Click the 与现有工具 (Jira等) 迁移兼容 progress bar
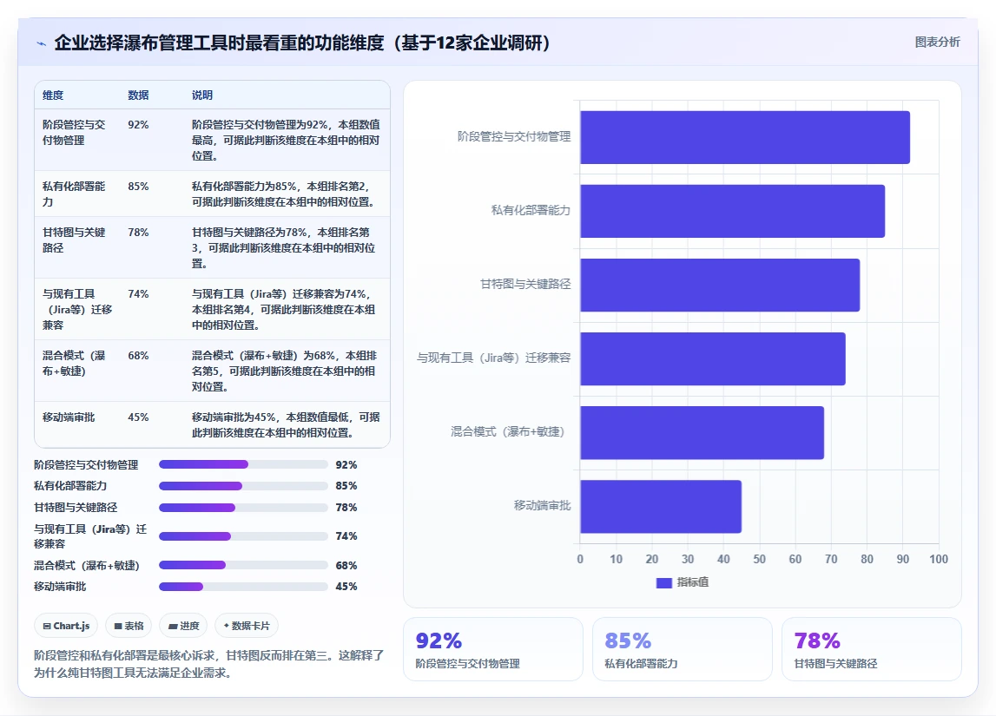996x716 pixels. tap(243, 536)
